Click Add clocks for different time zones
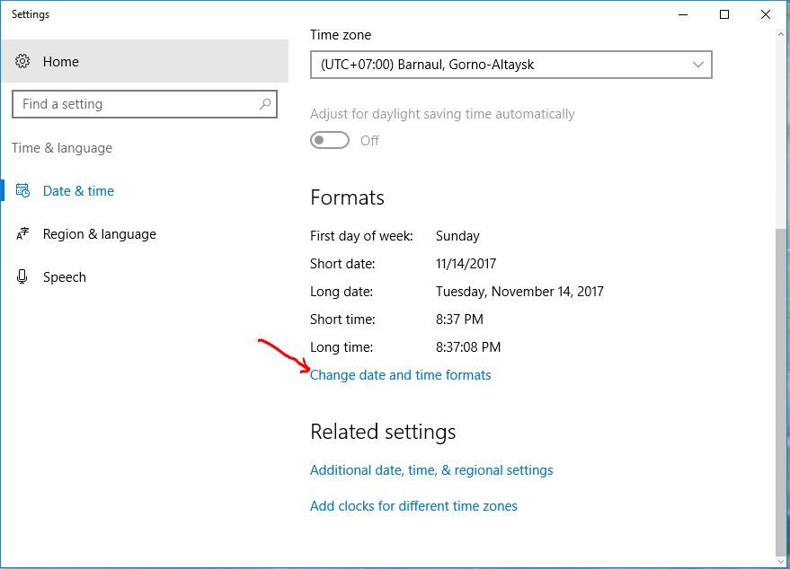The width and height of the screenshot is (790, 569). [413, 506]
